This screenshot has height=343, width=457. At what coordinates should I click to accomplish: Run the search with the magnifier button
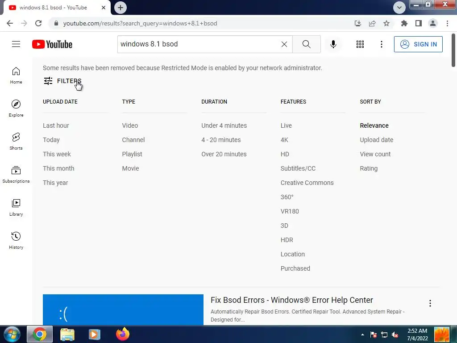pyautogui.click(x=306, y=44)
